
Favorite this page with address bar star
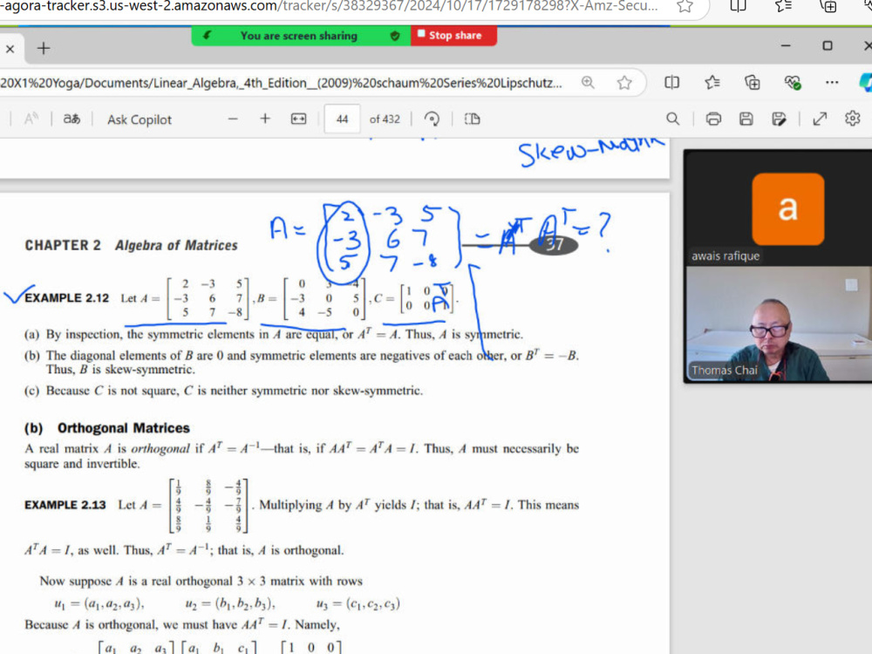[x=624, y=83]
